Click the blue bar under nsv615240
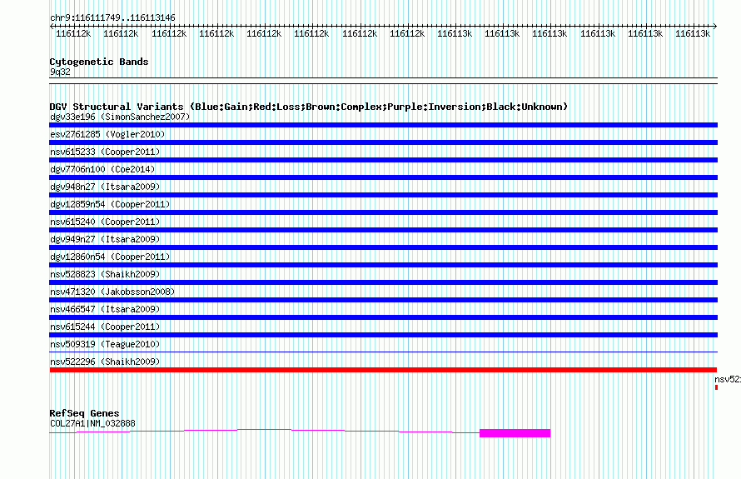The width and height of the screenshot is (741, 479). click(383, 230)
